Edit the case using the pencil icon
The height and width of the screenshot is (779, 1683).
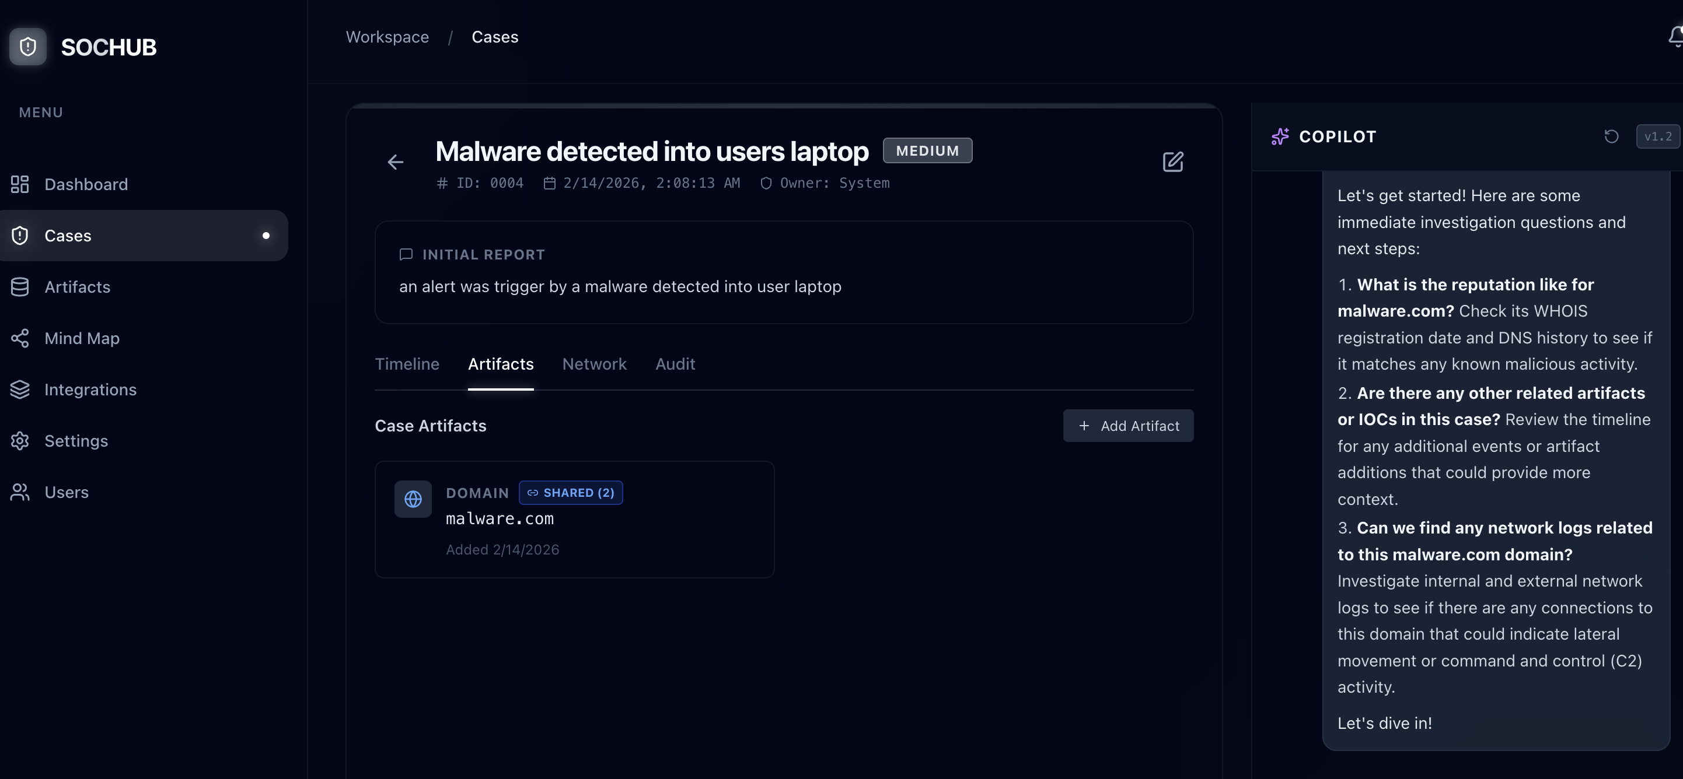[1172, 162]
